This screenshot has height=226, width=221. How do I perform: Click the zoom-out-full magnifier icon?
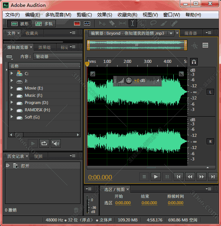point(194,46)
